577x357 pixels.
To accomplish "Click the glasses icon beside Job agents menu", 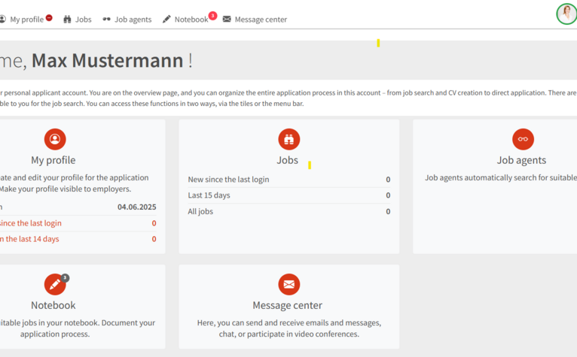I will 106,19.
